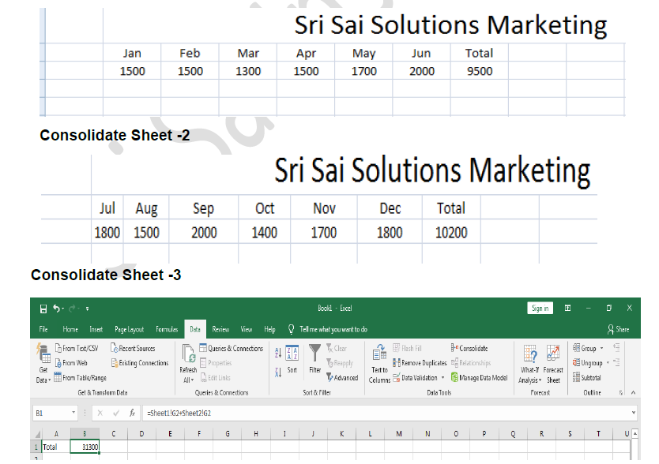Screen dimensions: 659x464
Task: Expand the Name Box dropdown arrow
Action: (74, 413)
